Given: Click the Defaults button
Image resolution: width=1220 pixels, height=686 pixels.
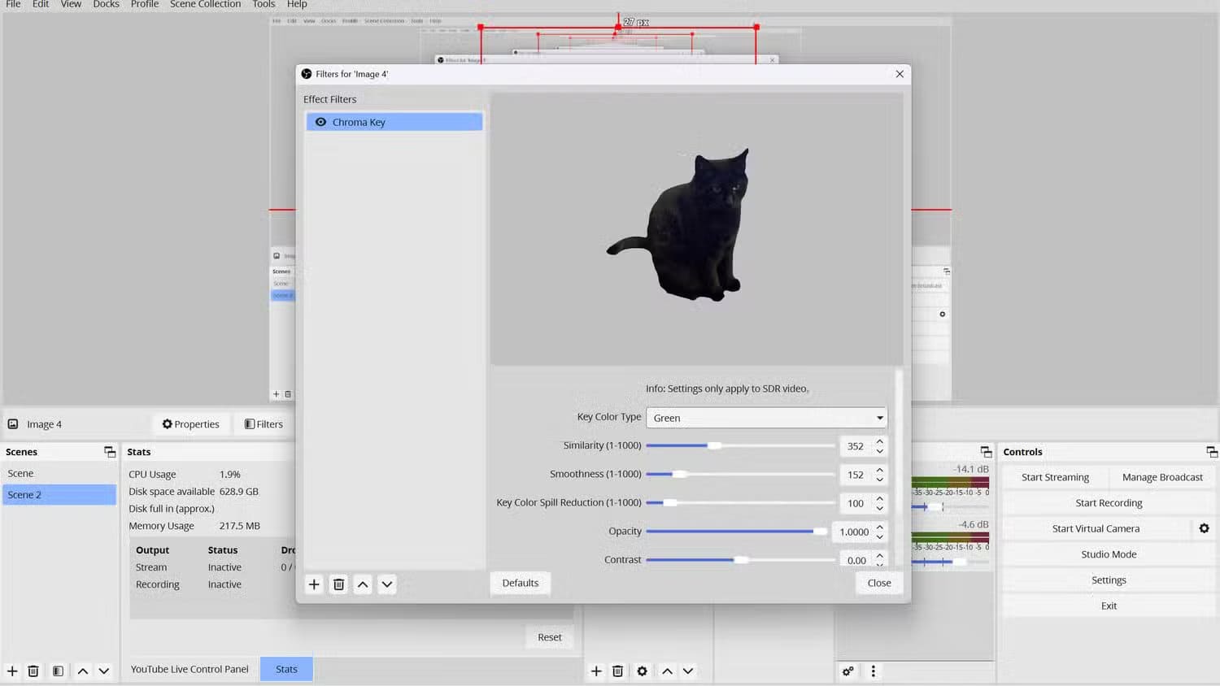Looking at the screenshot, I should [521, 583].
